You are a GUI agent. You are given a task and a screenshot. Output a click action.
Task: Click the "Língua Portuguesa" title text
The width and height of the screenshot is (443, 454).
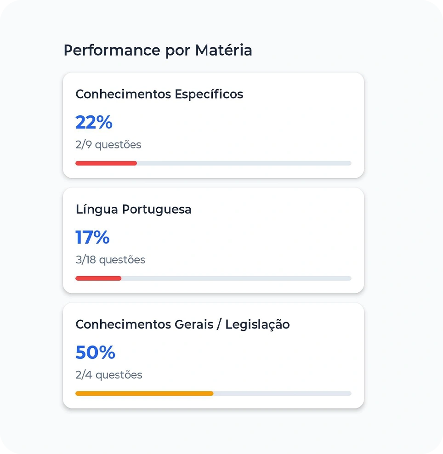coord(133,210)
